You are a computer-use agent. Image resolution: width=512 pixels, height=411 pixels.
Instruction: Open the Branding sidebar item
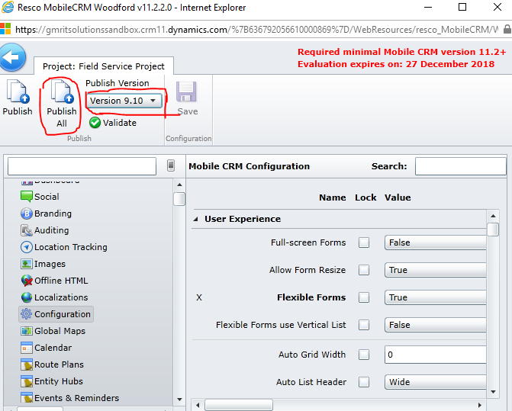(46, 214)
